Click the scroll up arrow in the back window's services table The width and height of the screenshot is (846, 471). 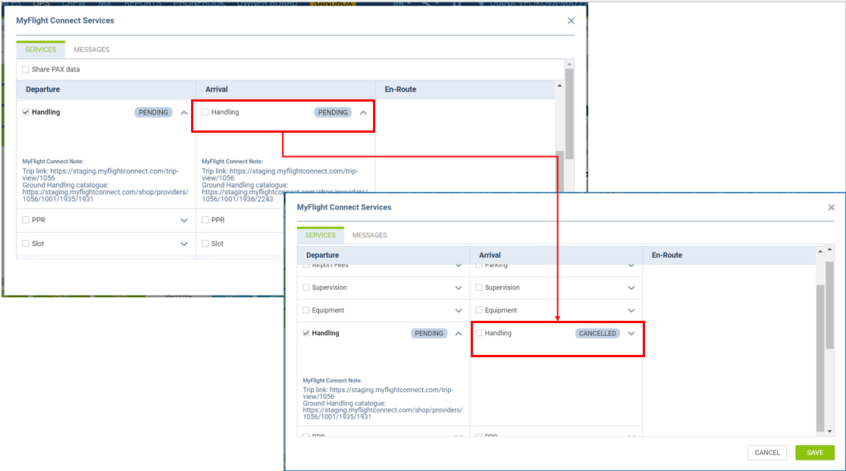559,86
